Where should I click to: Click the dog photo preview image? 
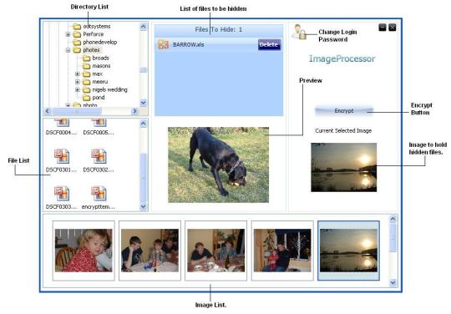click(218, 165)
